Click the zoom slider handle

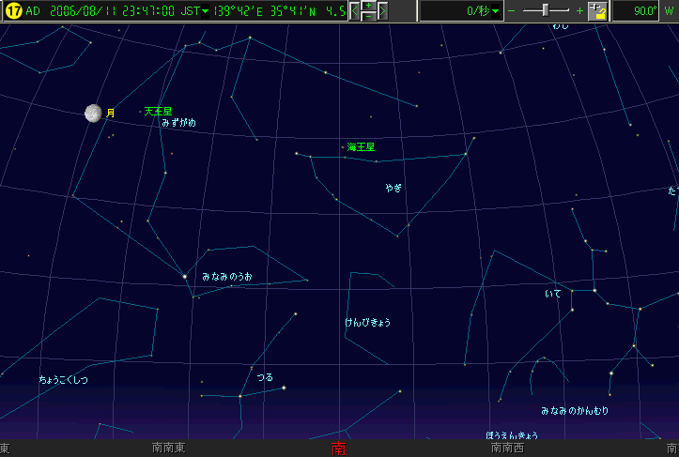pyautogui.click(x=545, y=11)
